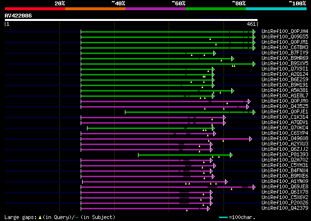Select the UniRef100_B6E2S9 label
Image resolution: width=311 pixels, height=221 pixels.
285,80
